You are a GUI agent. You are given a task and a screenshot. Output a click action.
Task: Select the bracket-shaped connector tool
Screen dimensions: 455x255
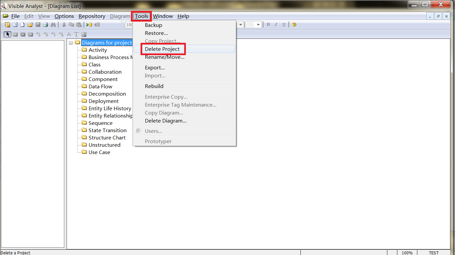click(69, 34)
